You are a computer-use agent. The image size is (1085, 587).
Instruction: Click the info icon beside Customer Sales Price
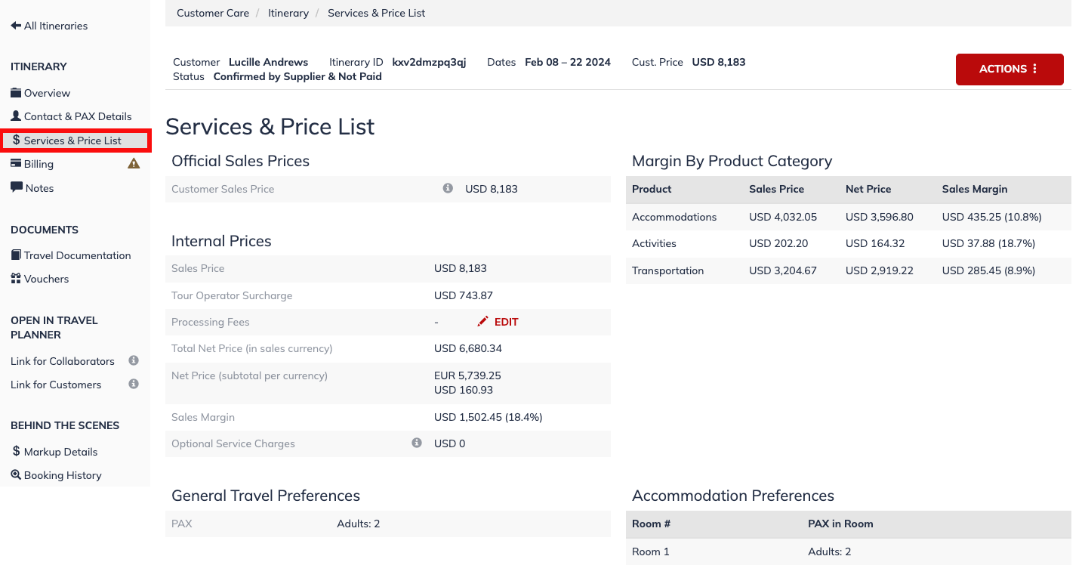click(x=448, y=188)
